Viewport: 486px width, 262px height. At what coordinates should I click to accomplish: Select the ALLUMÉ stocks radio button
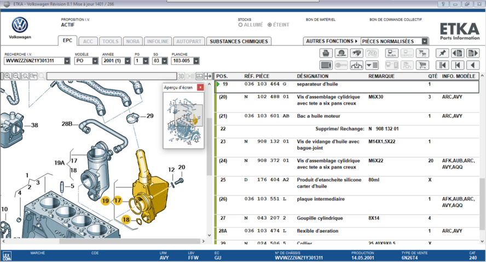(x=240, y=25)
